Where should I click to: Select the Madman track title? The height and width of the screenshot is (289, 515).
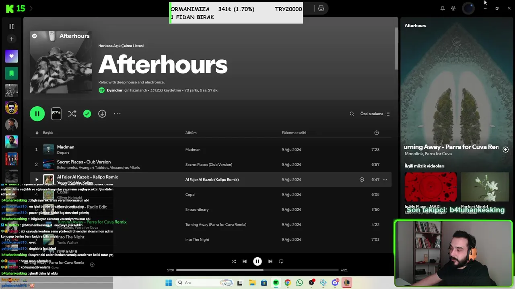tap(66, 147)
